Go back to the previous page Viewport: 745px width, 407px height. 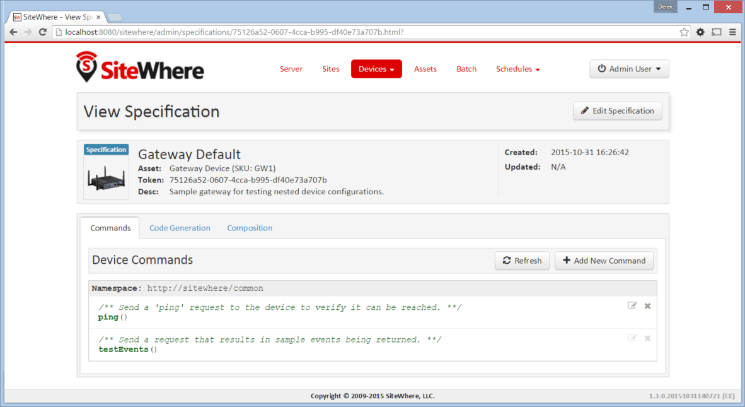13,32
